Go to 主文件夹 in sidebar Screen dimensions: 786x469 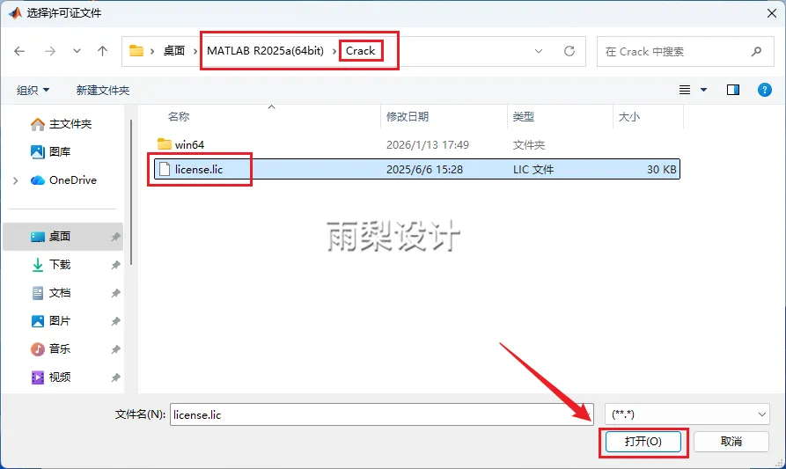[61, 124]
